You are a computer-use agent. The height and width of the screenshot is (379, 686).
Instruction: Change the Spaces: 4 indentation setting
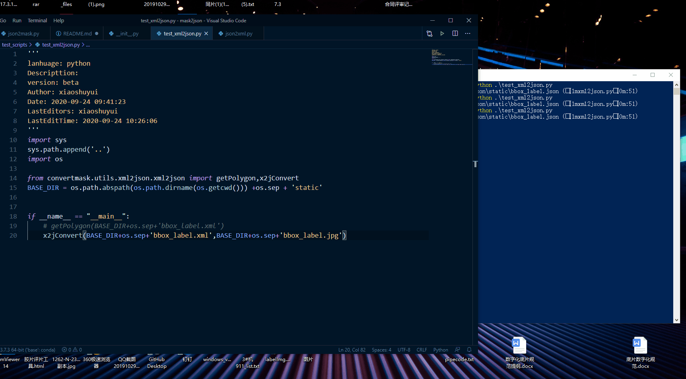pos(381,350)
